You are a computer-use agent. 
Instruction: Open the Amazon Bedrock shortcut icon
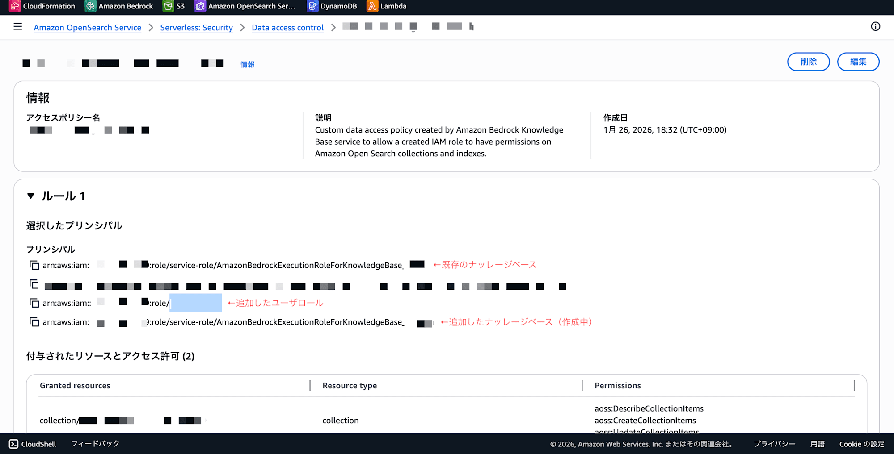[x=90, y=6]
